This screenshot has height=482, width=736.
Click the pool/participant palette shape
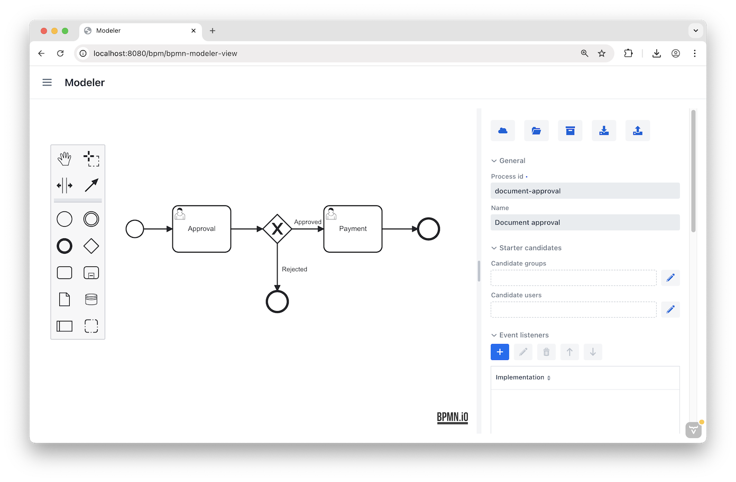click(x=65, y=326)
